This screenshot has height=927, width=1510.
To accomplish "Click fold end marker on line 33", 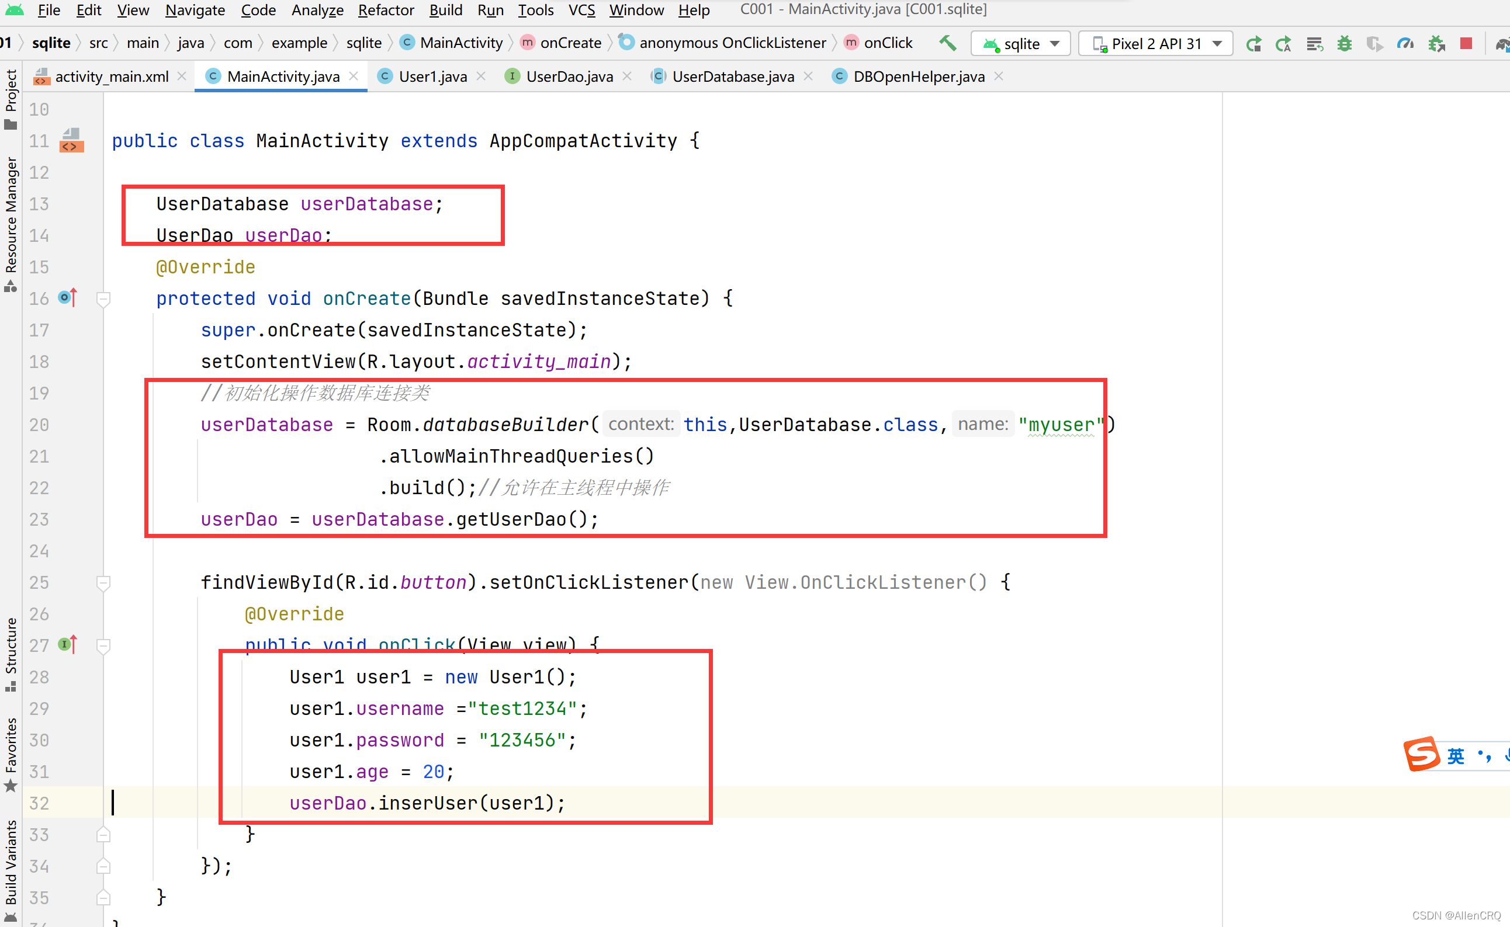I will pyautogui.click(x=103, y=835).
